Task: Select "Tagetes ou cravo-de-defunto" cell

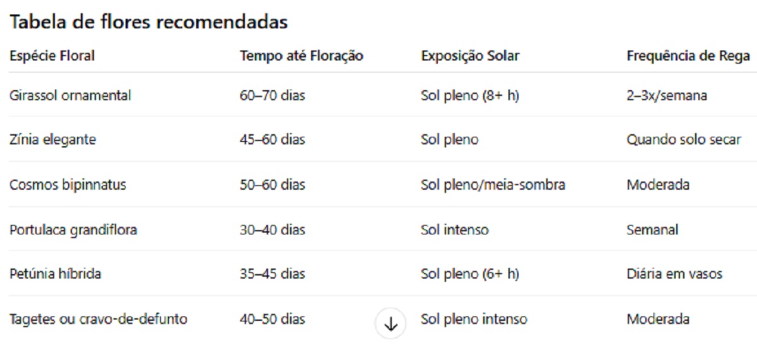Action: pos(98,320)
